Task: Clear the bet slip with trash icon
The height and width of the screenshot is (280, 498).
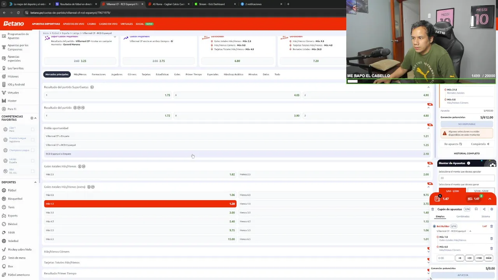Action: click(x=433, y=209)
